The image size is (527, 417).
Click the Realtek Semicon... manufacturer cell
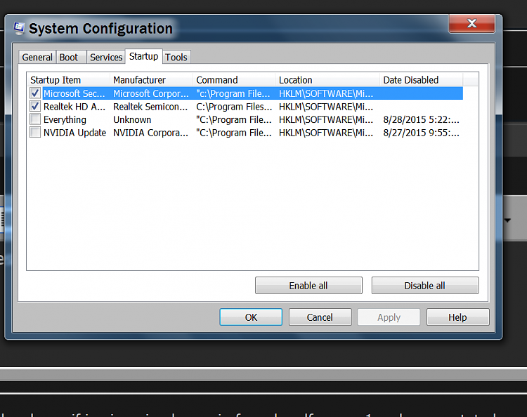click(x=150, y=107)
